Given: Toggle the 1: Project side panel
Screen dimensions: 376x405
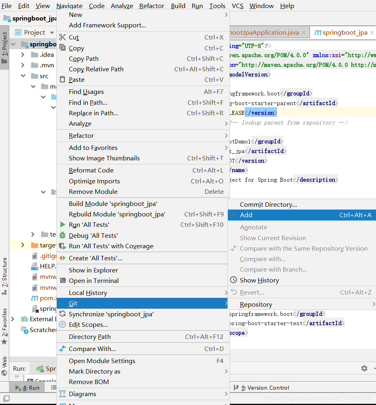Looking at the screenshot, I should 4,48.
